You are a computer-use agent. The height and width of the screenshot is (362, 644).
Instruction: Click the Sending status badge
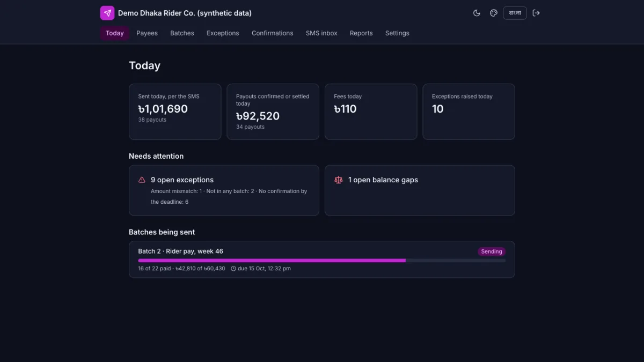coord(492,252)
